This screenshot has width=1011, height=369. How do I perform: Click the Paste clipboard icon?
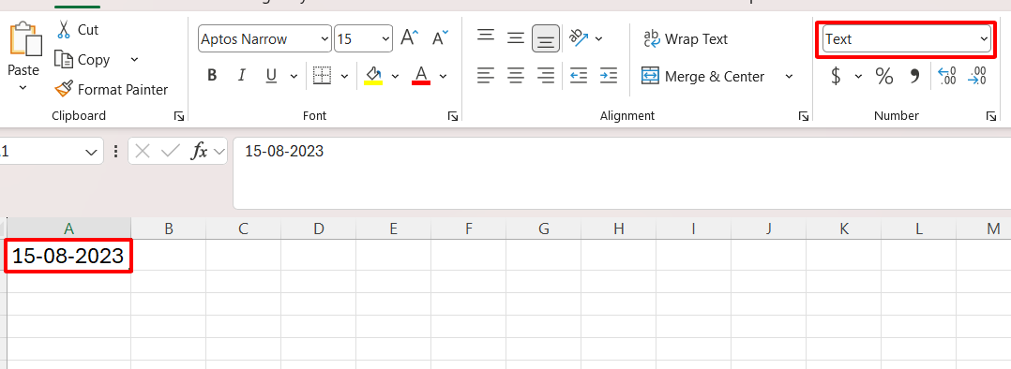tap(26, 38)
